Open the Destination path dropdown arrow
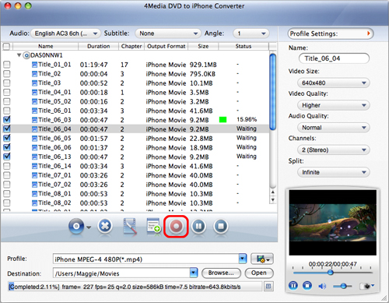The image size is (389, 303). pyautogui.click(x=194, y=273)
